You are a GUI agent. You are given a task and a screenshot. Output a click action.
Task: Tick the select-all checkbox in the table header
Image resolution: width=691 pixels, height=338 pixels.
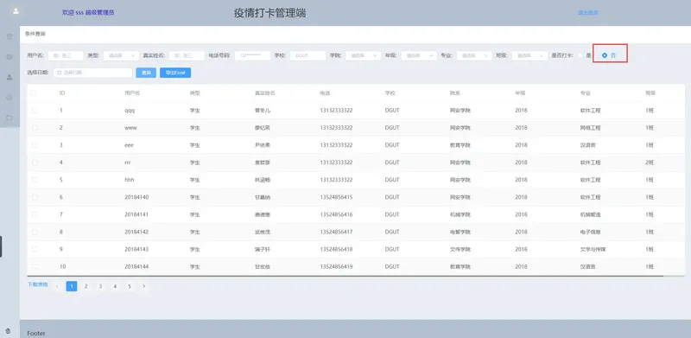(x=34, y=93)
